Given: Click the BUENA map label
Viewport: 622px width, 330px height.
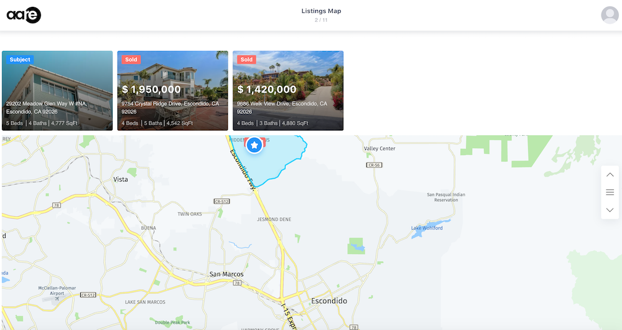Looking at the screenshot, I should point(149,228).
